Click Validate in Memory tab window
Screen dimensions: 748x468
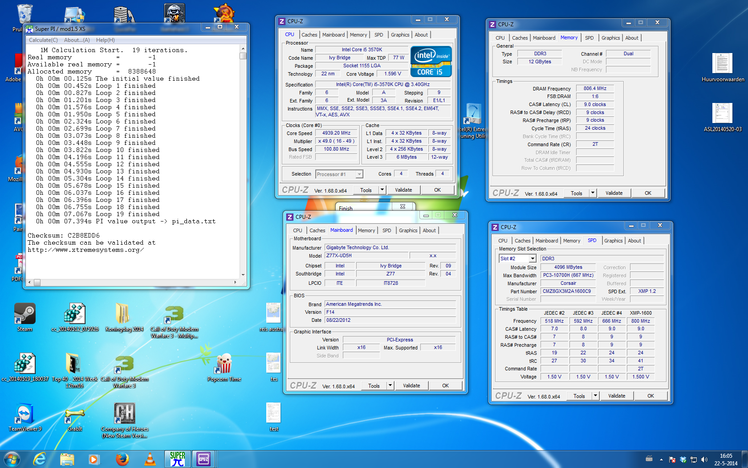click(x=614, y=193)
